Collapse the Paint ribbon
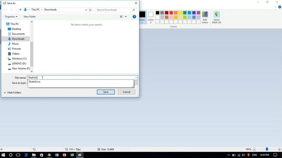The height and width of the screenshot is (158, 282). point(275,7)
